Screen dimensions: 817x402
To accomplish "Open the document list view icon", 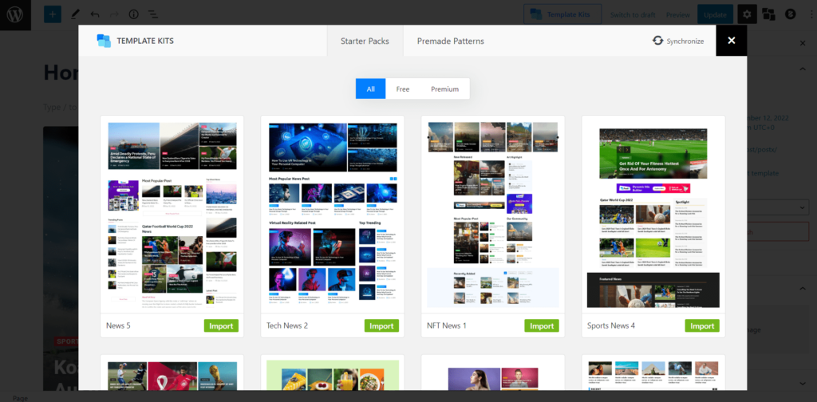I will (152, 14).
